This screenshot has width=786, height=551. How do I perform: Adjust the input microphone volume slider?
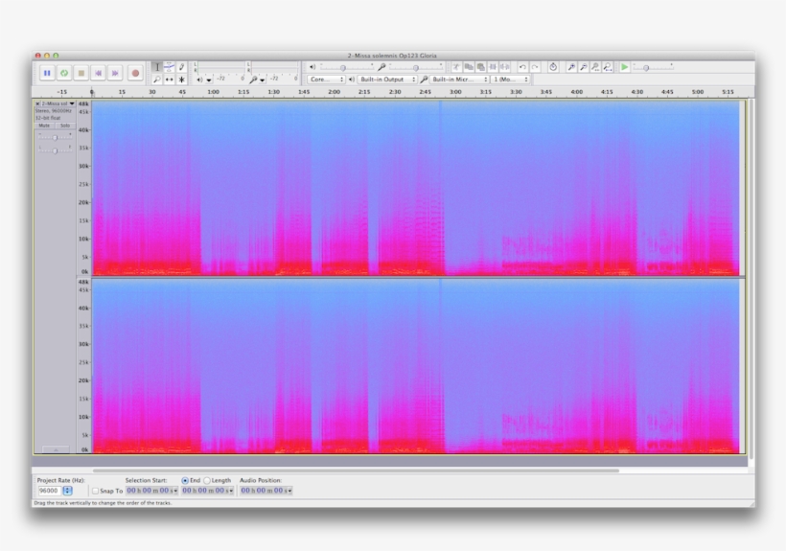point(416,67)
